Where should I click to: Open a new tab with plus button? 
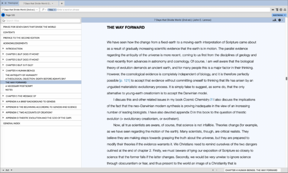62,3
